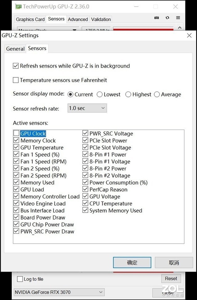Open the Validation tab in GPU-Z
197x300 pixels.
tap(101, 19)
